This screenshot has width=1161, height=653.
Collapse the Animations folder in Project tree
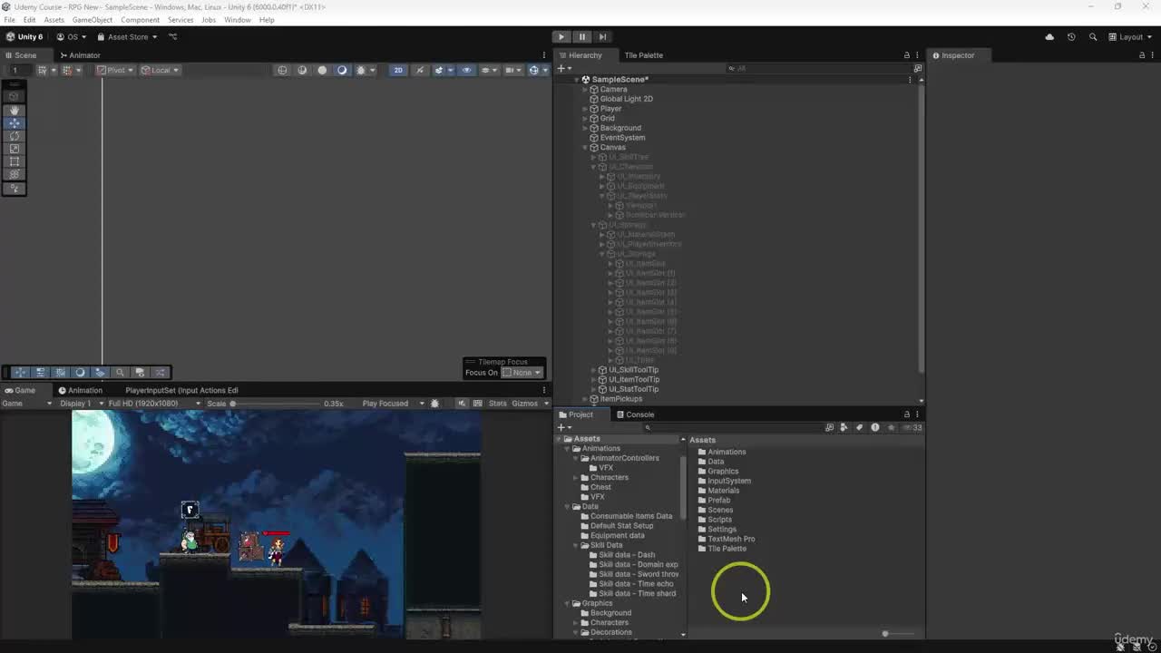568,448
